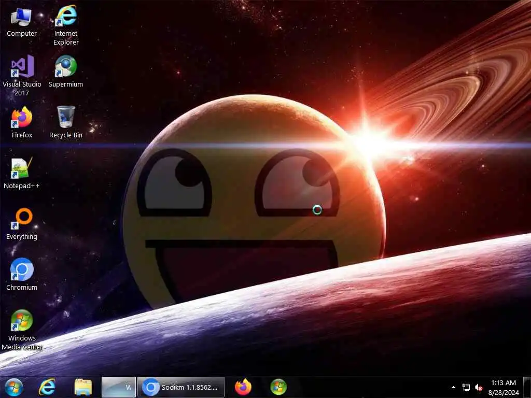Click the Chromium desktop shortcut
531x398 pixels.
coord(22,275)
